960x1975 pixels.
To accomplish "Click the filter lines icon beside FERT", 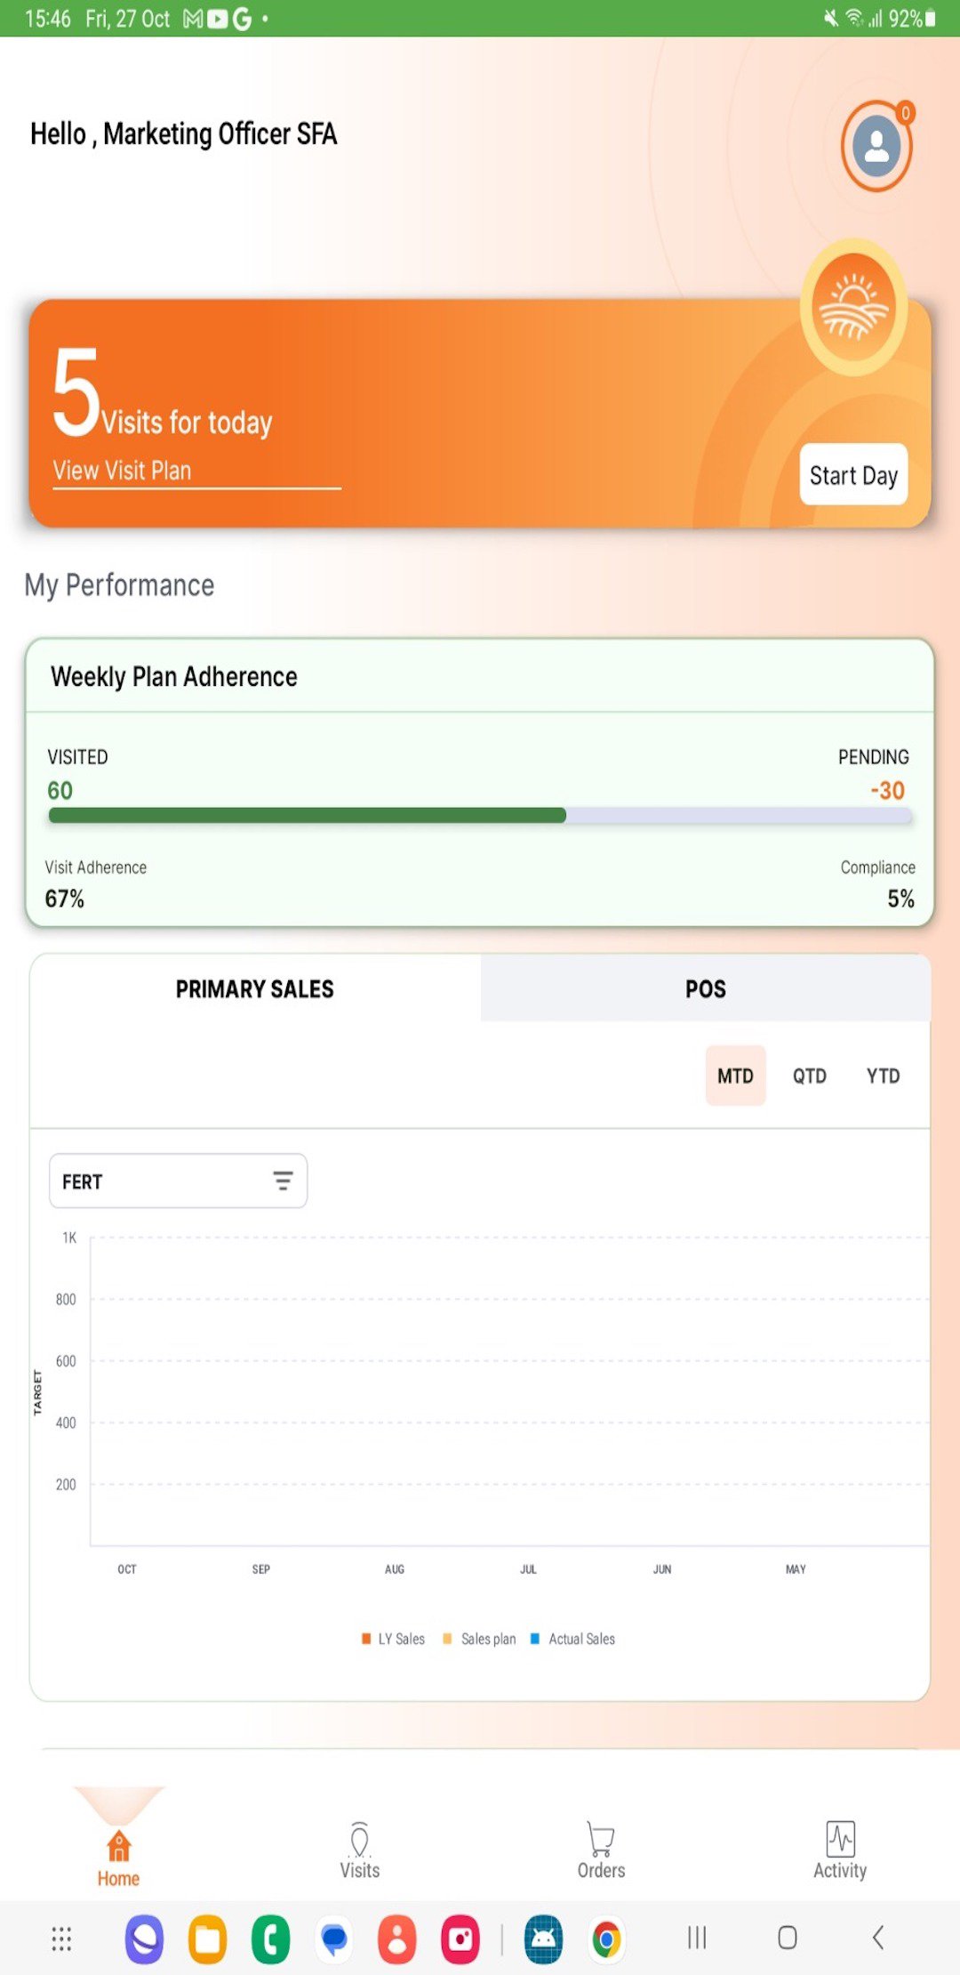I will pyautogui.click(x=283, y=1181).
